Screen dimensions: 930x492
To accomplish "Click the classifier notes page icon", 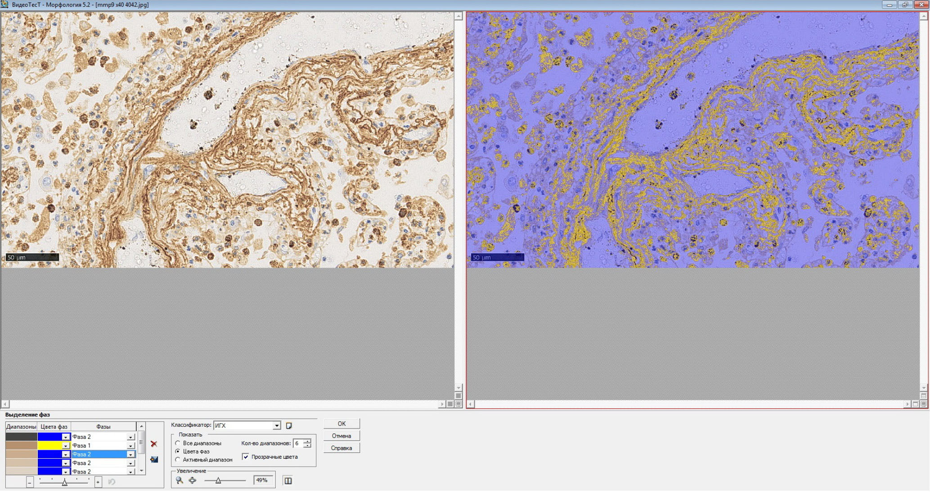I will [x=289, y=425].
